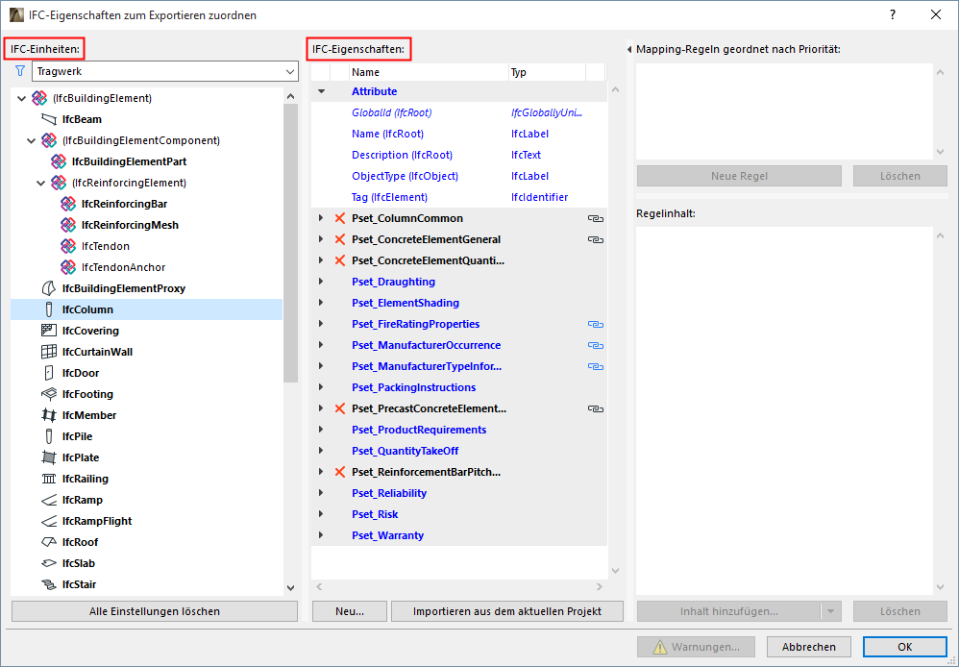Click the Warnungen... button

(696, 647)
